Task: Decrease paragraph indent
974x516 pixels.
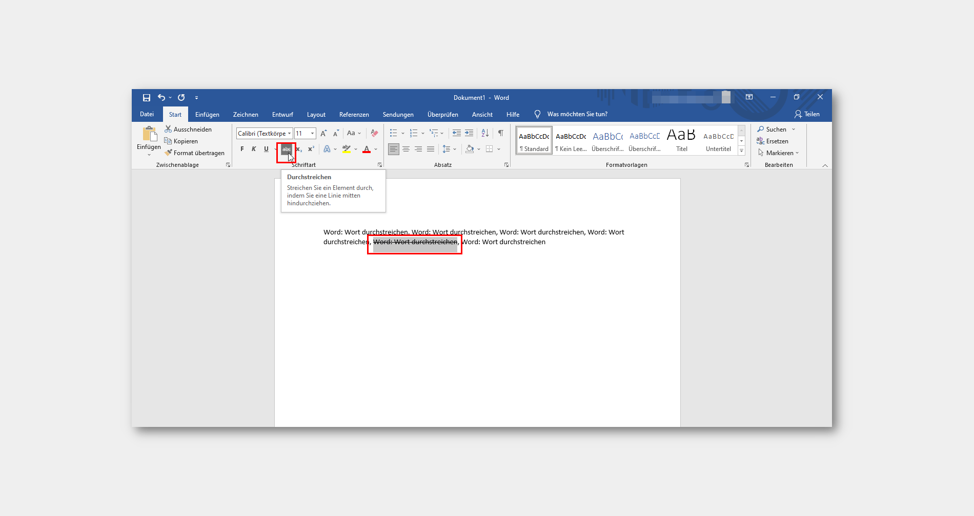Action: [457, 133]
